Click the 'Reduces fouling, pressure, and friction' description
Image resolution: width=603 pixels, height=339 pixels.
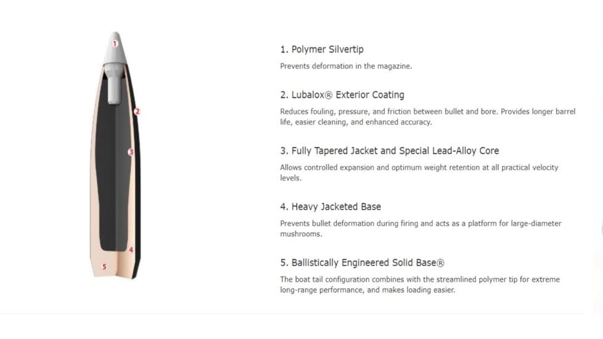(x=427, y=116)
